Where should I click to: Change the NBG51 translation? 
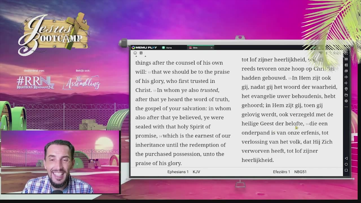[300, 172]
